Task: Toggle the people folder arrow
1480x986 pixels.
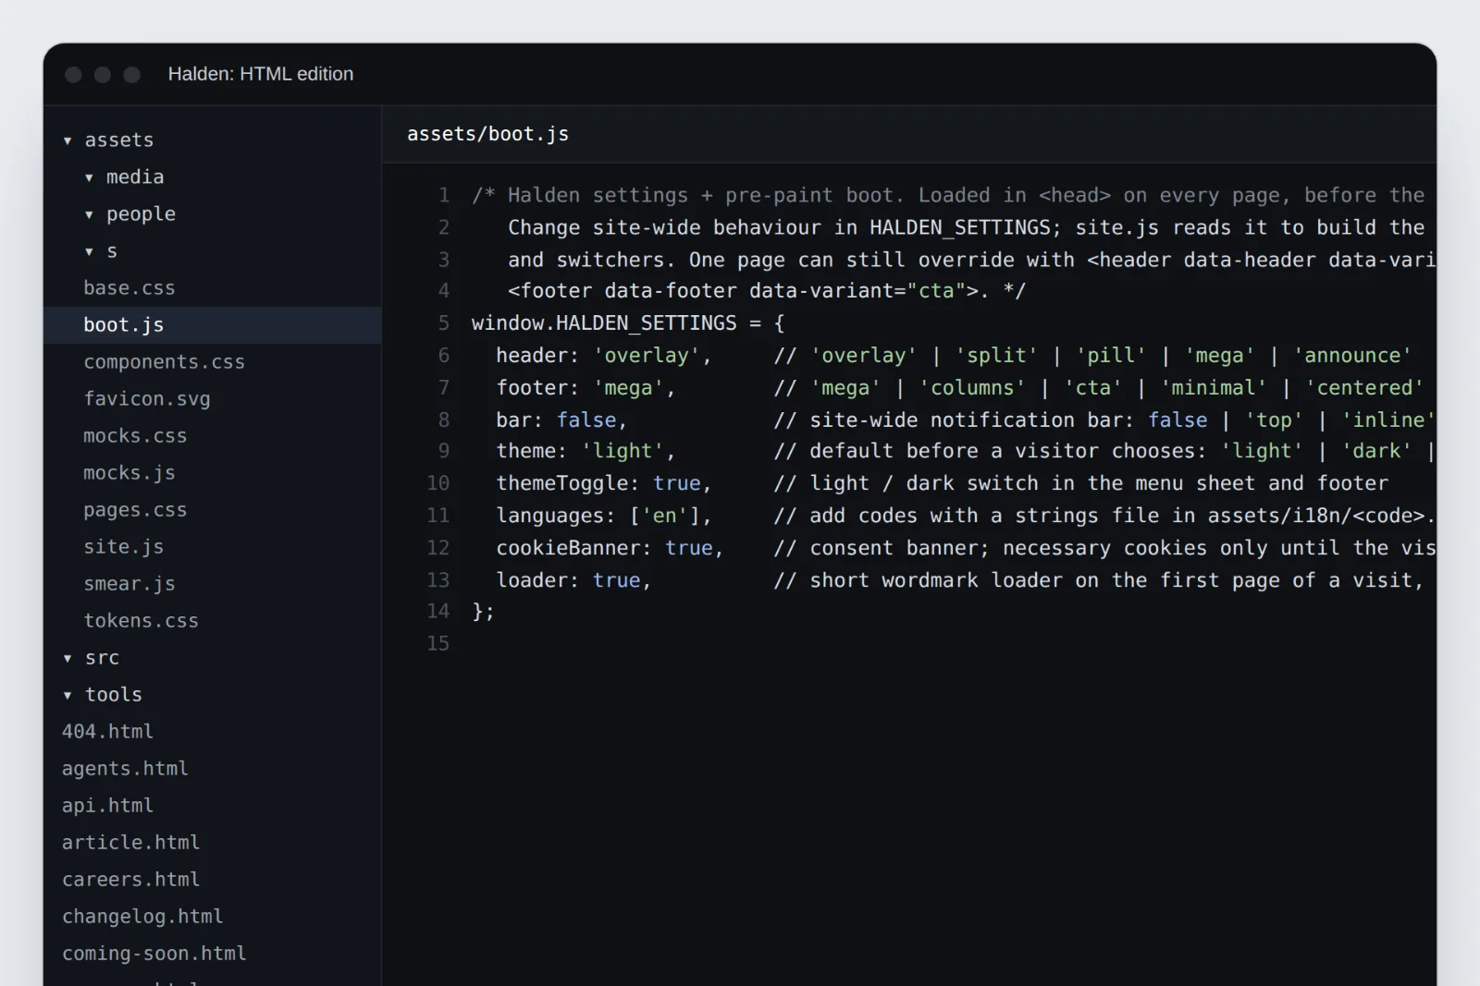Action: [x=89, y=214]
